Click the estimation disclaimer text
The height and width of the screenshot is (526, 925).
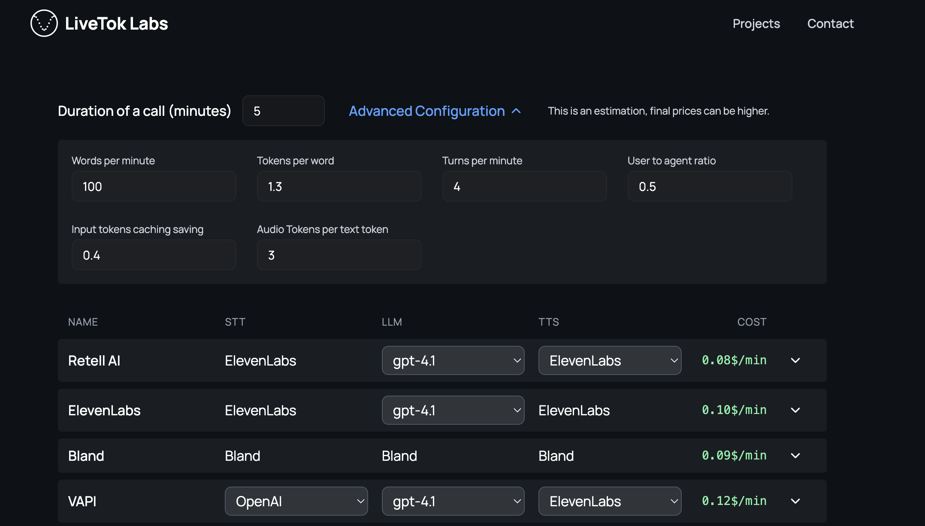tap(658, 111)
